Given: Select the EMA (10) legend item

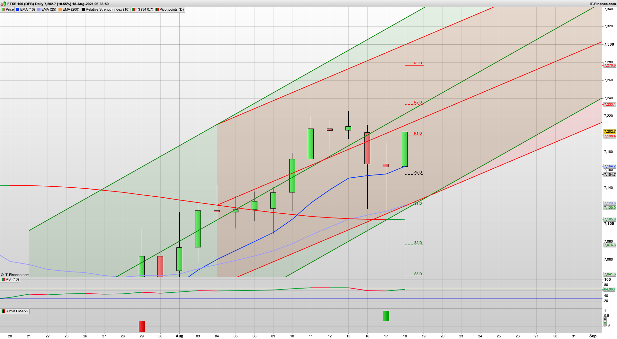Looking at the screenshot, I should tap(25, 9).
